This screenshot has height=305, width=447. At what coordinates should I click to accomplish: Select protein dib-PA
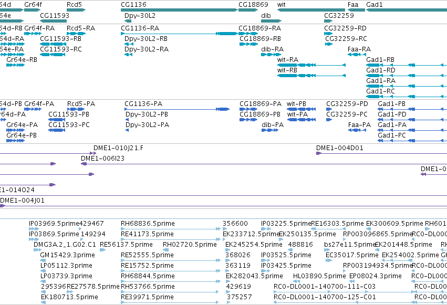(270, 130)
